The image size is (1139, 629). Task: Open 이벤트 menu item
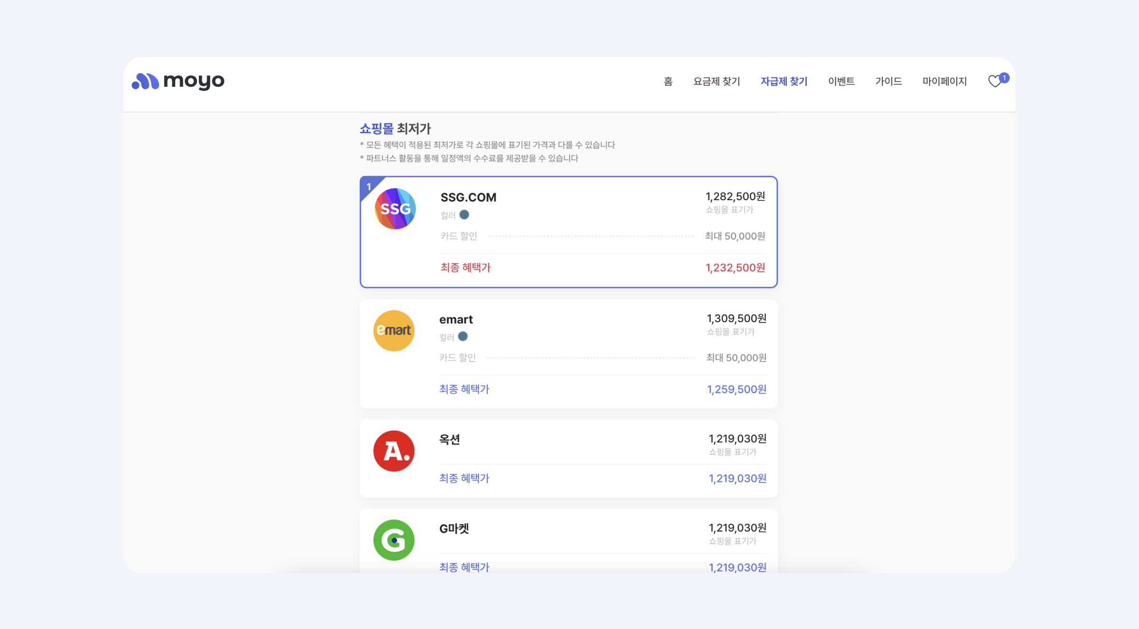[x=841, y=82]
